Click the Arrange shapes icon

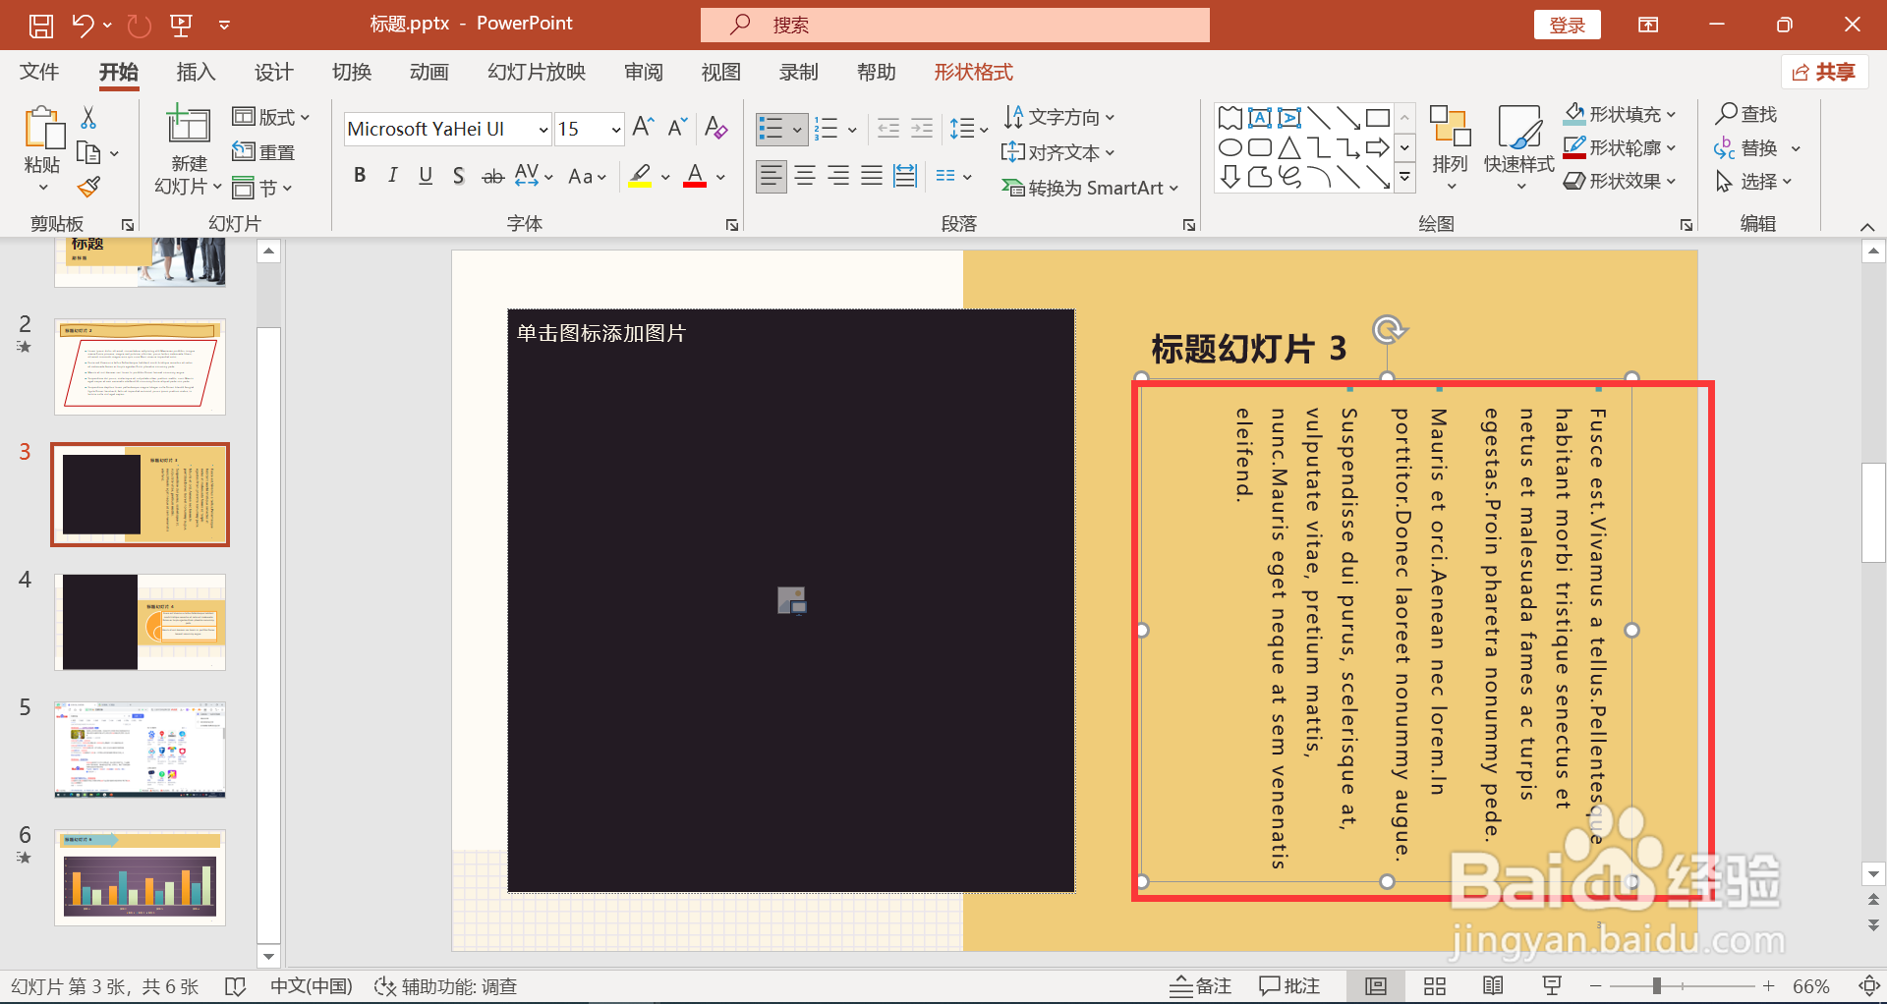click(1450, 127)
